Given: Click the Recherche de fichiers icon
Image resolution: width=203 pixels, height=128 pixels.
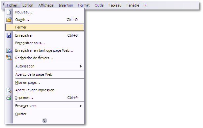Looking at the screenshot, I should (x=9, y=58).
